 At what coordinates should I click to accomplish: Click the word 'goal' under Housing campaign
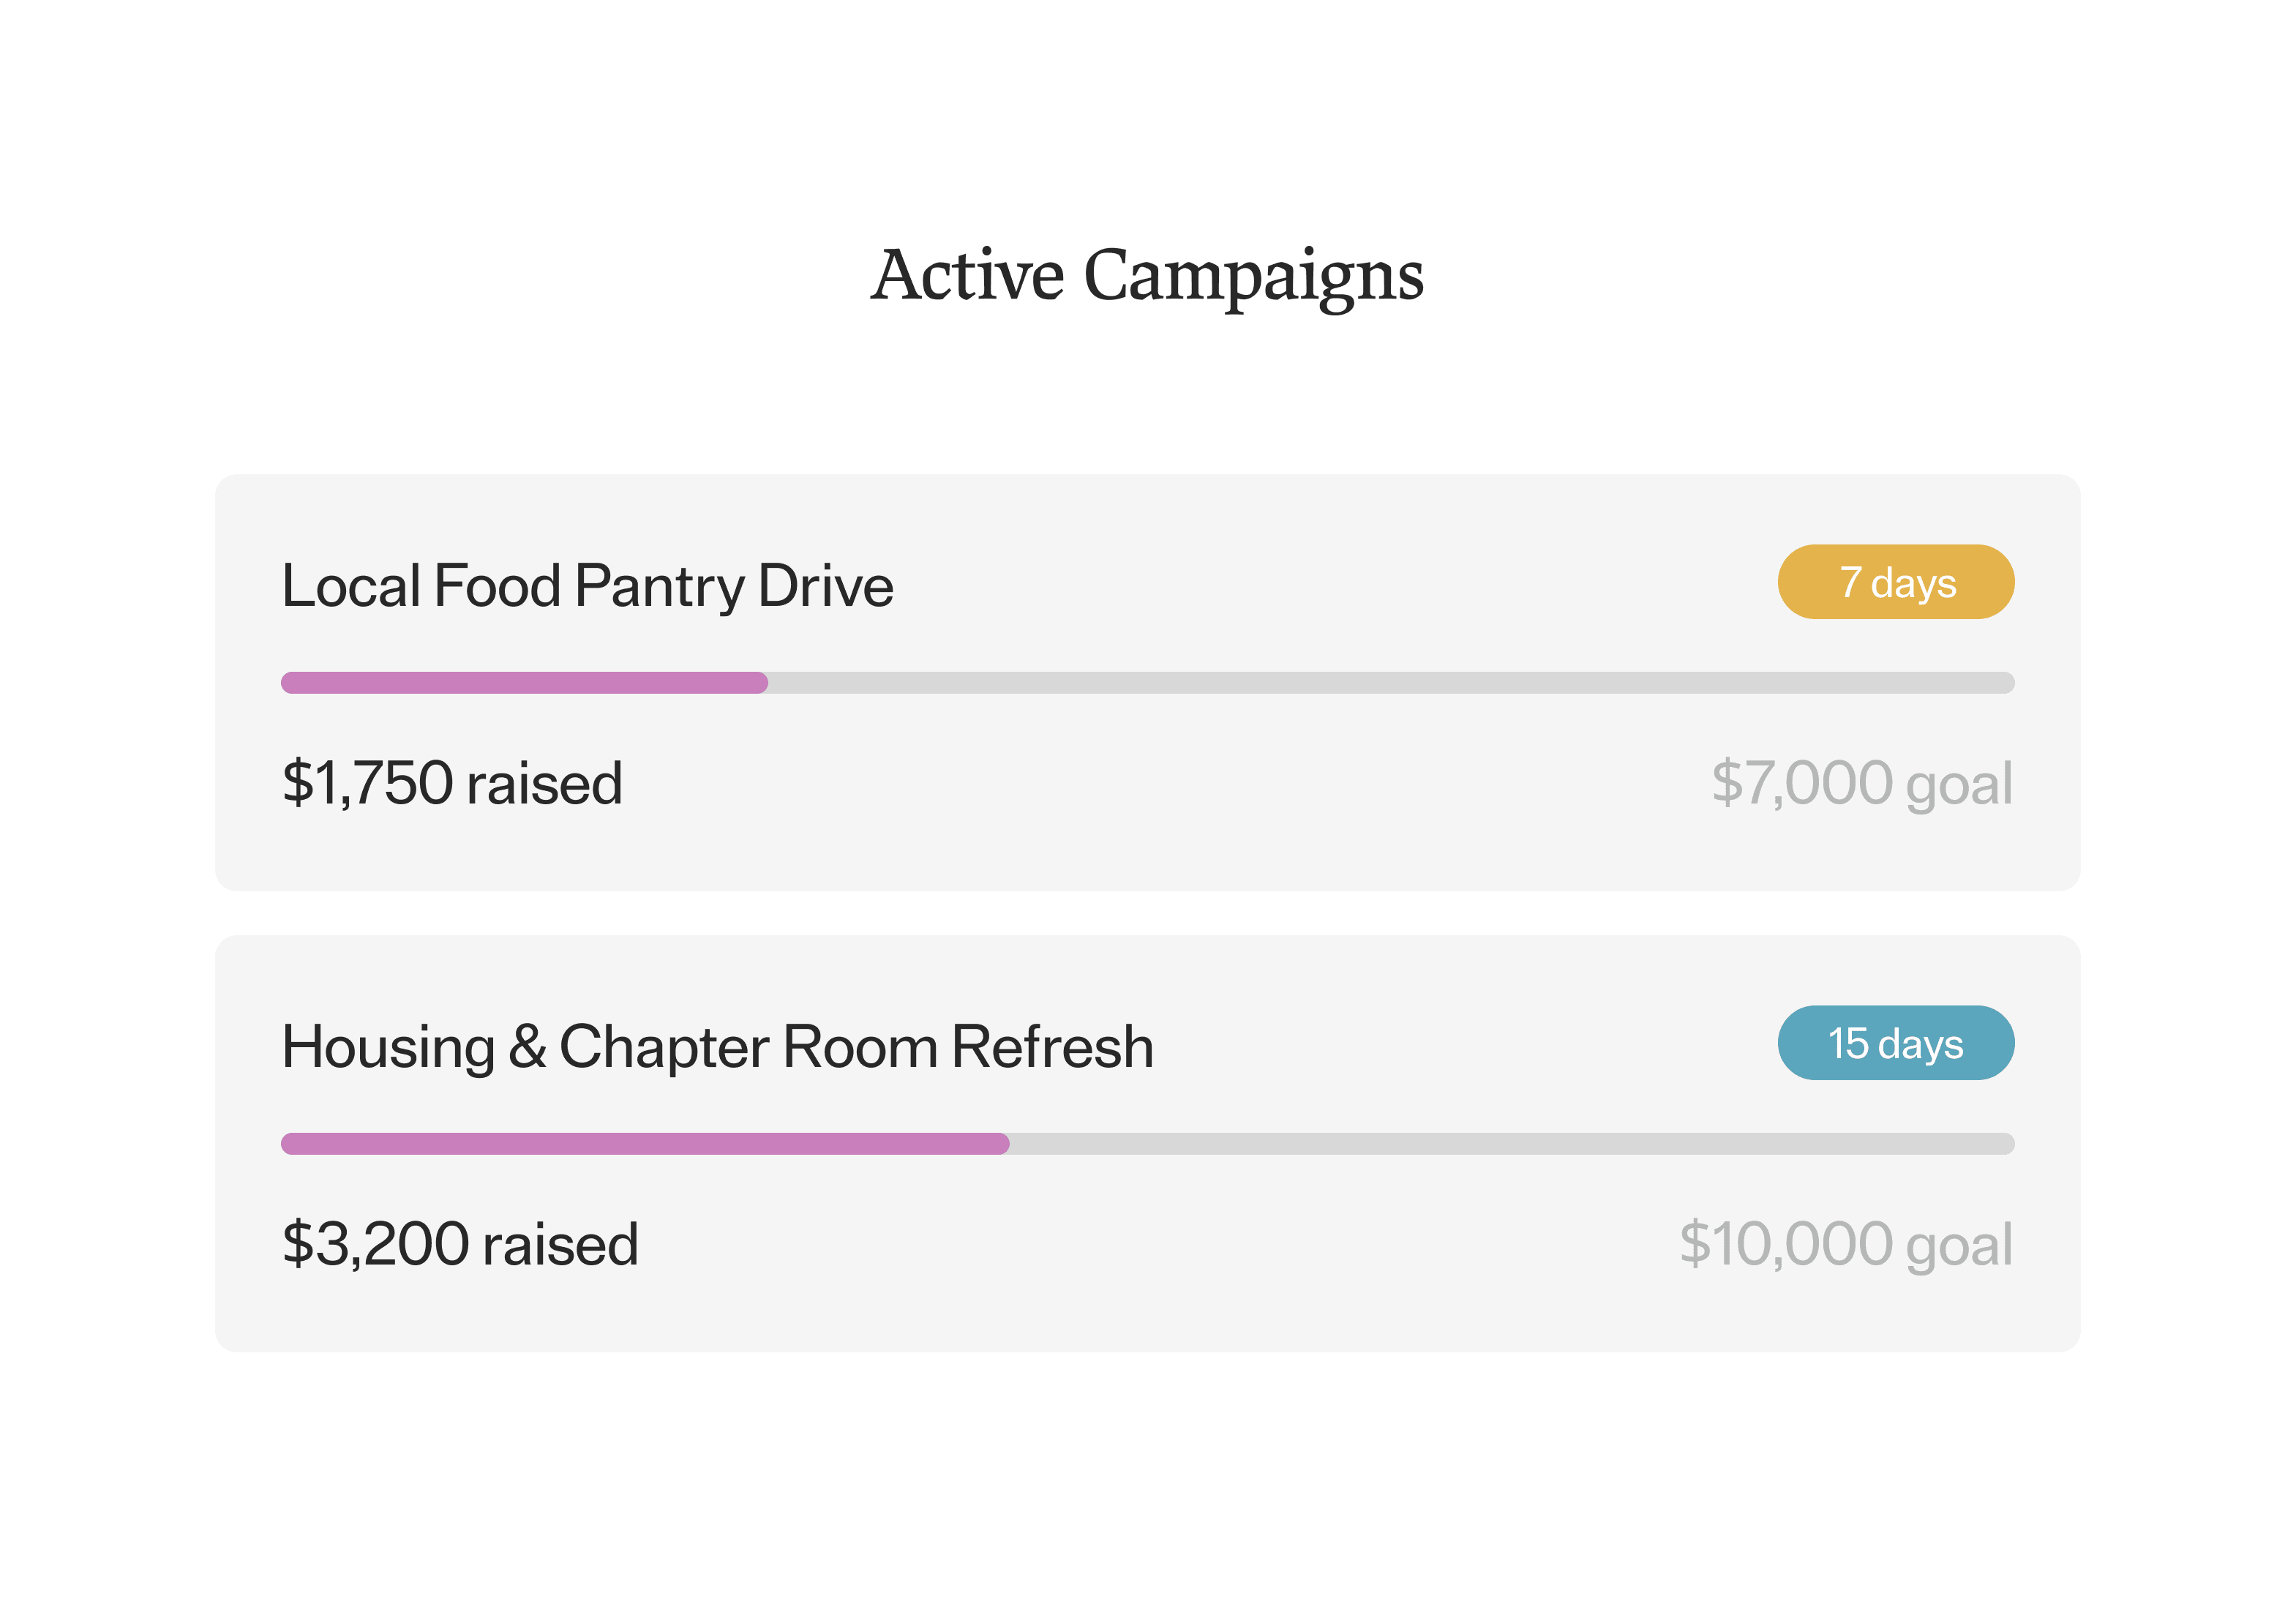(1958, 1248)
